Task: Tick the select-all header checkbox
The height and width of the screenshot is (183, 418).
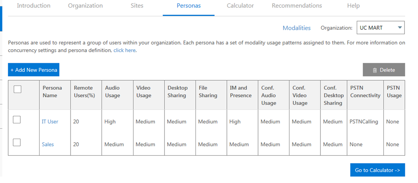Action: tap(18, 89)
